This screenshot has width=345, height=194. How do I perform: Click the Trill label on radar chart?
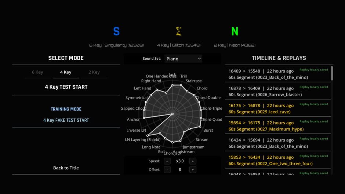pyautogui.click(x=184, y=76)
